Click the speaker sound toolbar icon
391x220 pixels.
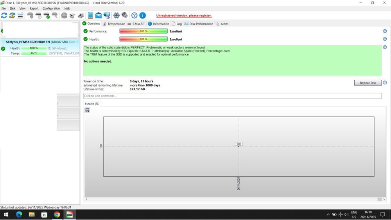[x=124, y=16]
